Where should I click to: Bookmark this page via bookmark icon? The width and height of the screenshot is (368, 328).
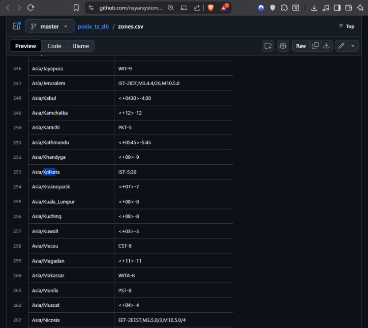[x=76, y=8]
